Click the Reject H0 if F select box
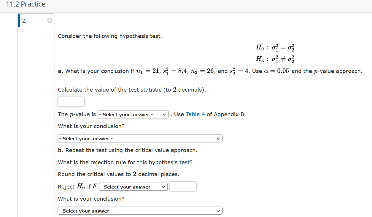 coord(133,186)
